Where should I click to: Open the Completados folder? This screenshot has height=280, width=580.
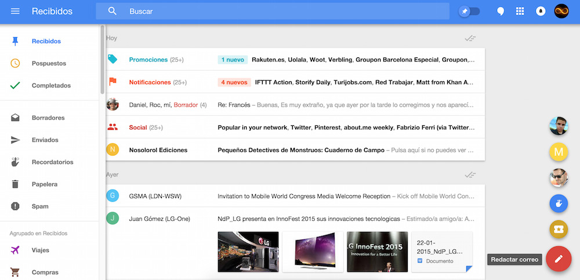tap(51, 85)
